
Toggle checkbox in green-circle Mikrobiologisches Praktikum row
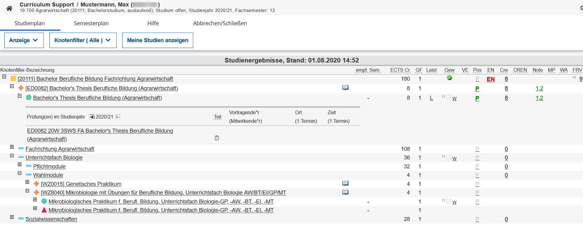click(x=449, y=201)
